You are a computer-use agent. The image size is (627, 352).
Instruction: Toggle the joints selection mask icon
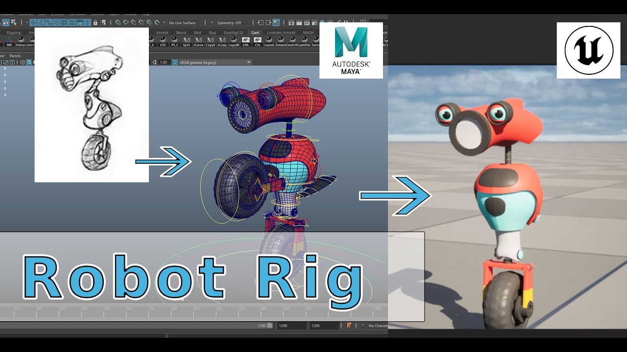(x=41, y=22)
